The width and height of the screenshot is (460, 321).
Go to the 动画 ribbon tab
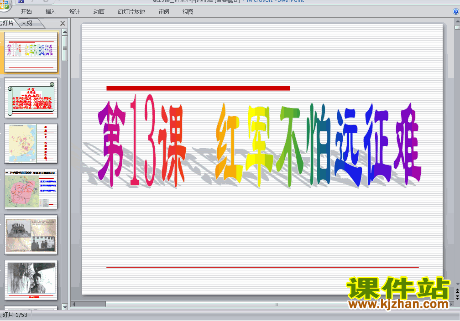click(99, 12)
